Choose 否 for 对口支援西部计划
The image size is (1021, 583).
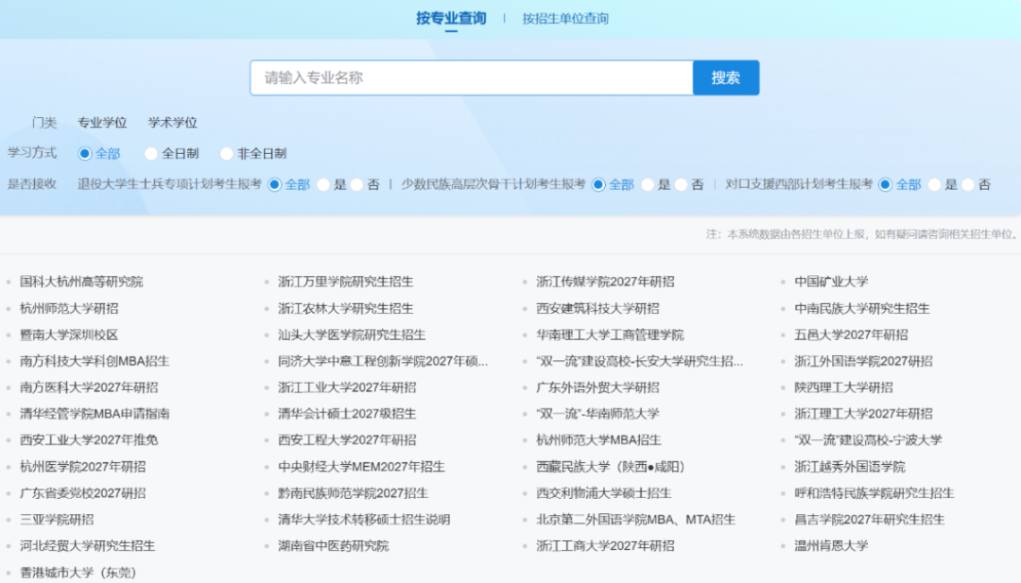[x=968, y=185]
